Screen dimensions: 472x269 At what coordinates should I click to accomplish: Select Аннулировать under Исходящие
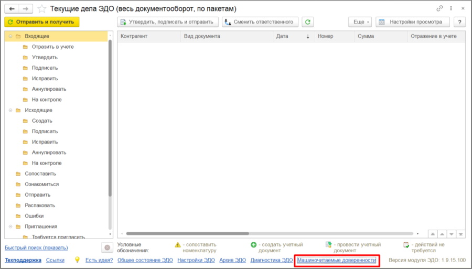[49, 153]
